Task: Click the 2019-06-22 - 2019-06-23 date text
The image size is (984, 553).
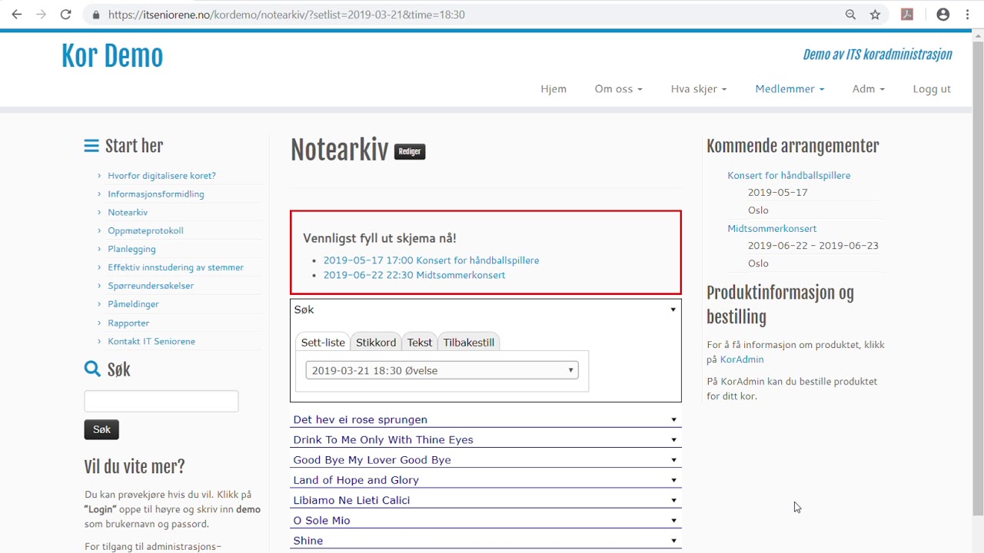Action: 813,246
